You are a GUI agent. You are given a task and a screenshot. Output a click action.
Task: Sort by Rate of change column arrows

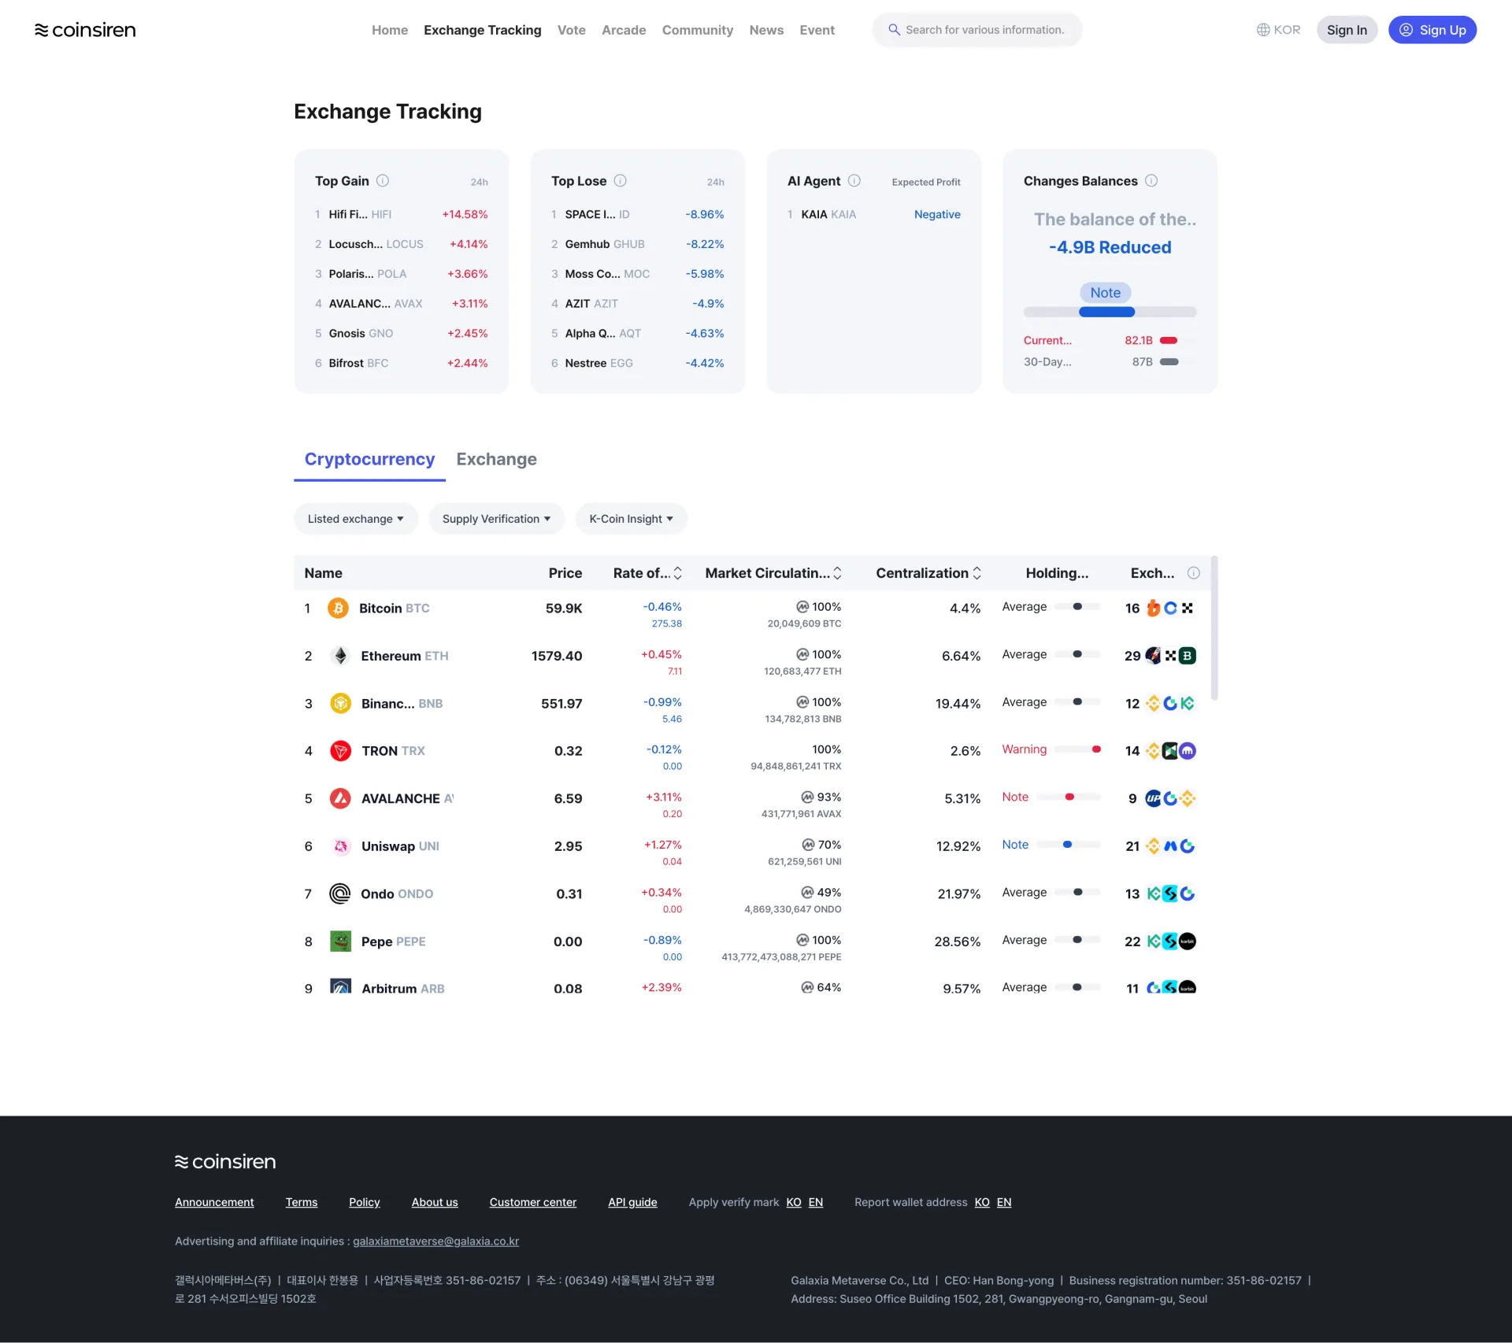coord(677,573)
